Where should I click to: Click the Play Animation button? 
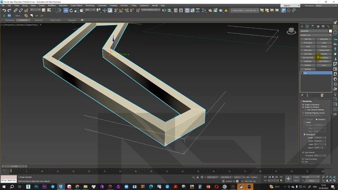[x=273, y=177]
